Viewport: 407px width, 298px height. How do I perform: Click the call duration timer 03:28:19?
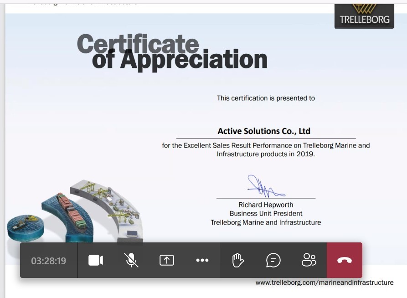(48, 261)
